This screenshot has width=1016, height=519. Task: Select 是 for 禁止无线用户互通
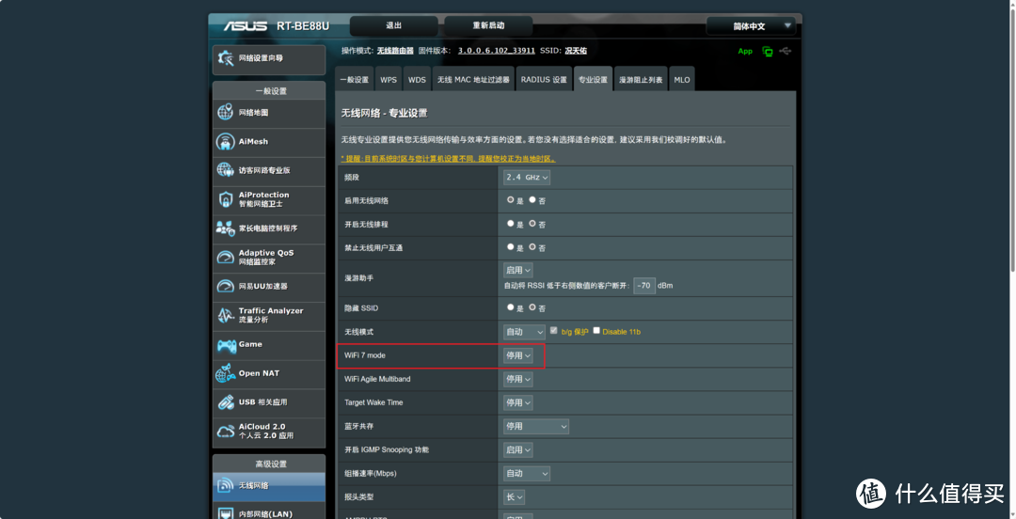coord(511,247)
